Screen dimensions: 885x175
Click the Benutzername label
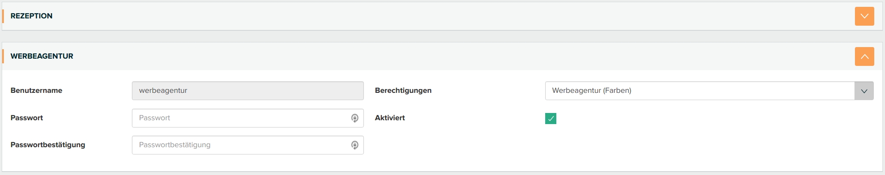point(37,90)
